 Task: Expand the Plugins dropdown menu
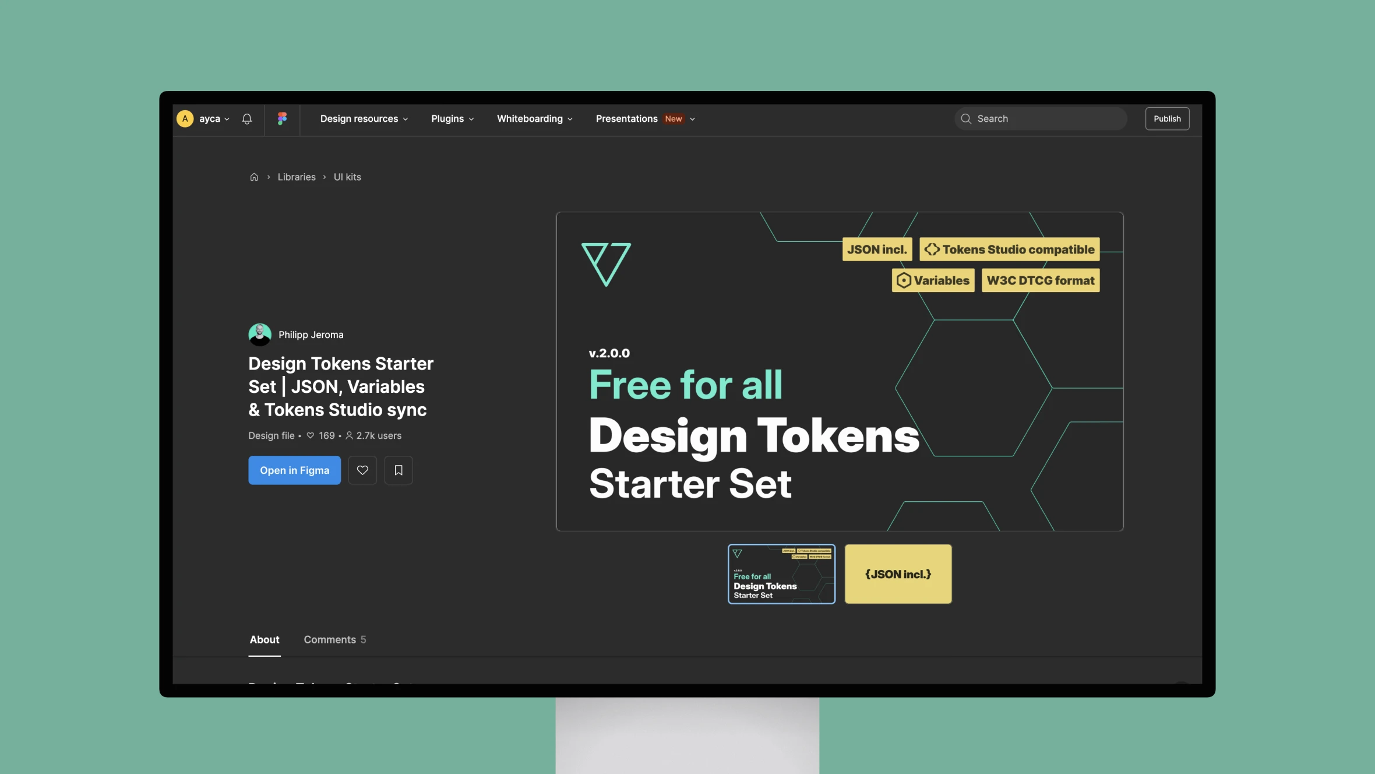coord(452,118)
